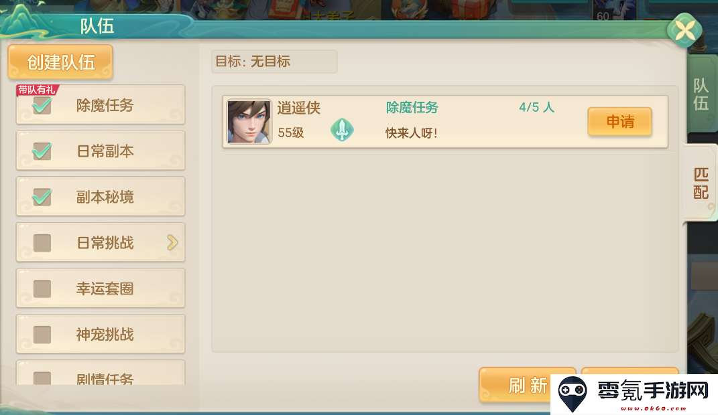Click the 刷新 button
The image size is (718, 415).
528,386
